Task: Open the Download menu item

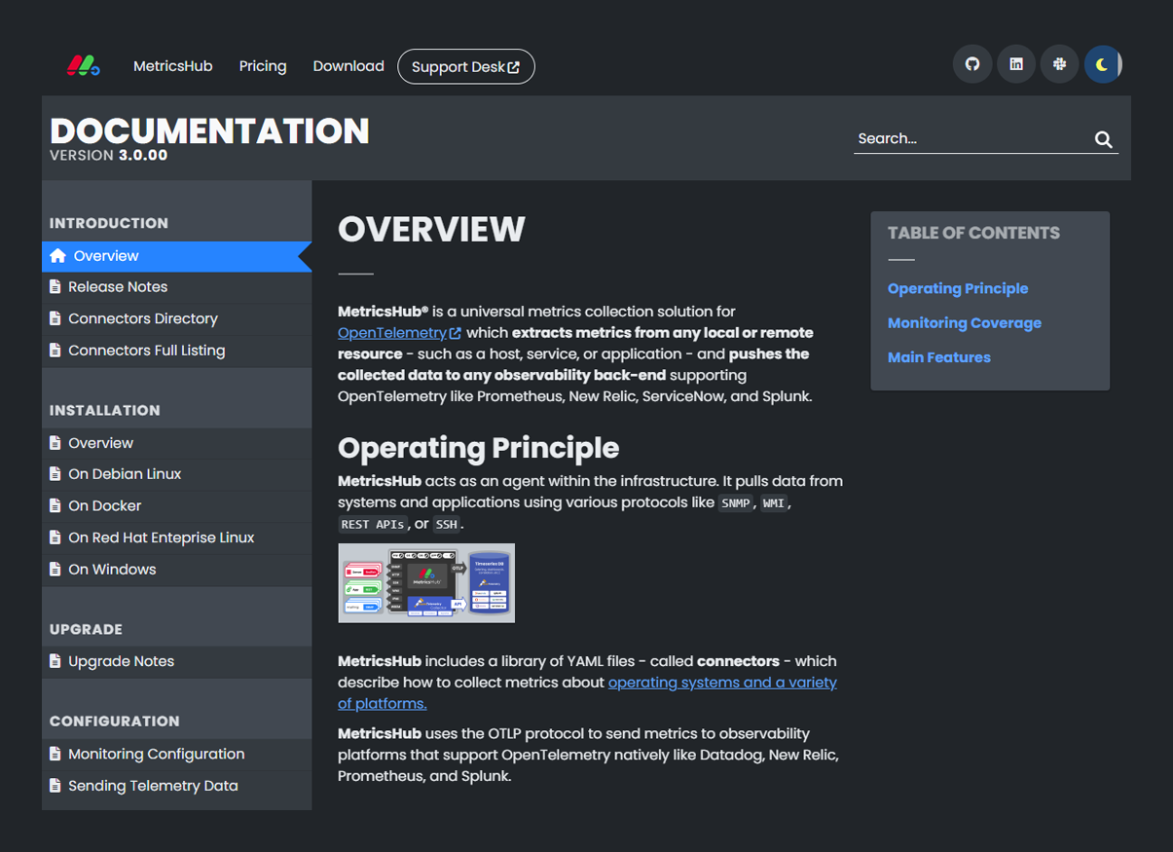Action: pyautogui.click(x=348, y=66)
